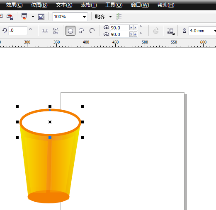Image resolution: width=216 pixels, height=210 pixels.
Task: Click the rotation angle input field
Action: pyautogui.click(x=17, y=30)
